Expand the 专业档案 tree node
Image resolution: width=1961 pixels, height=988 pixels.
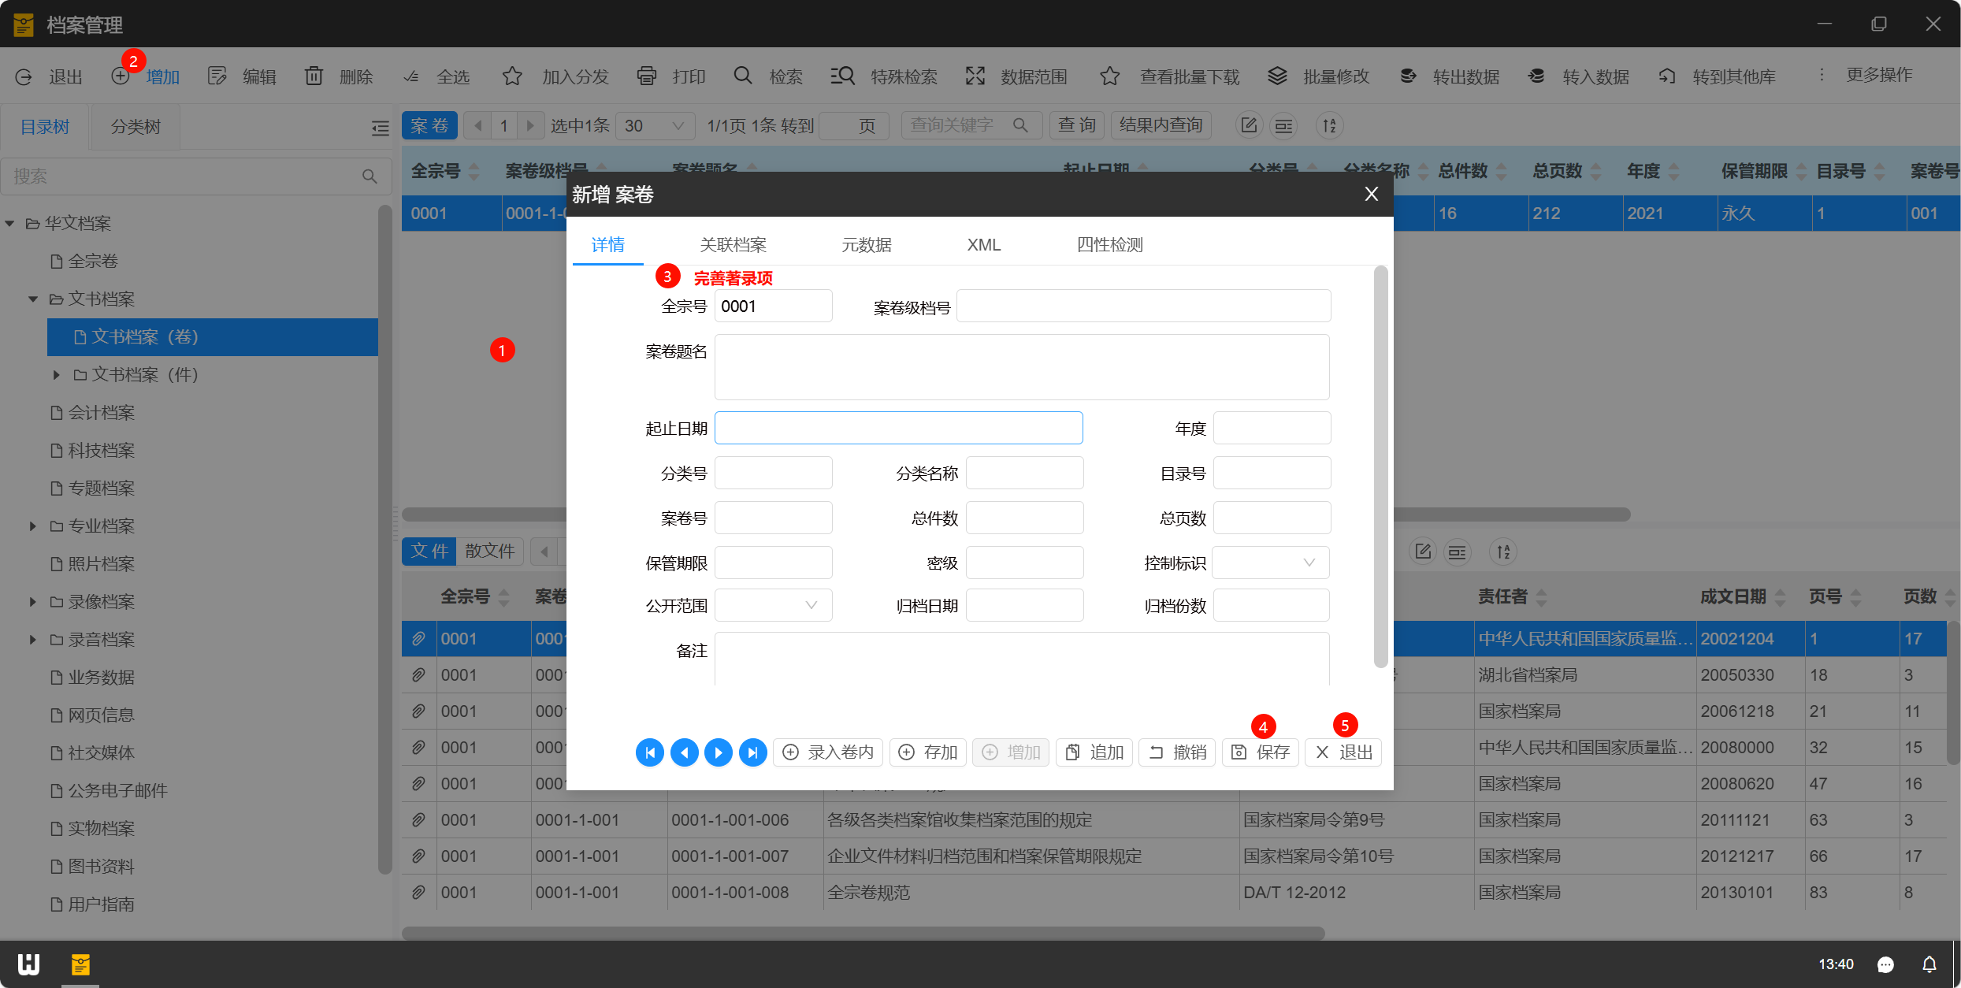point(33,526)
